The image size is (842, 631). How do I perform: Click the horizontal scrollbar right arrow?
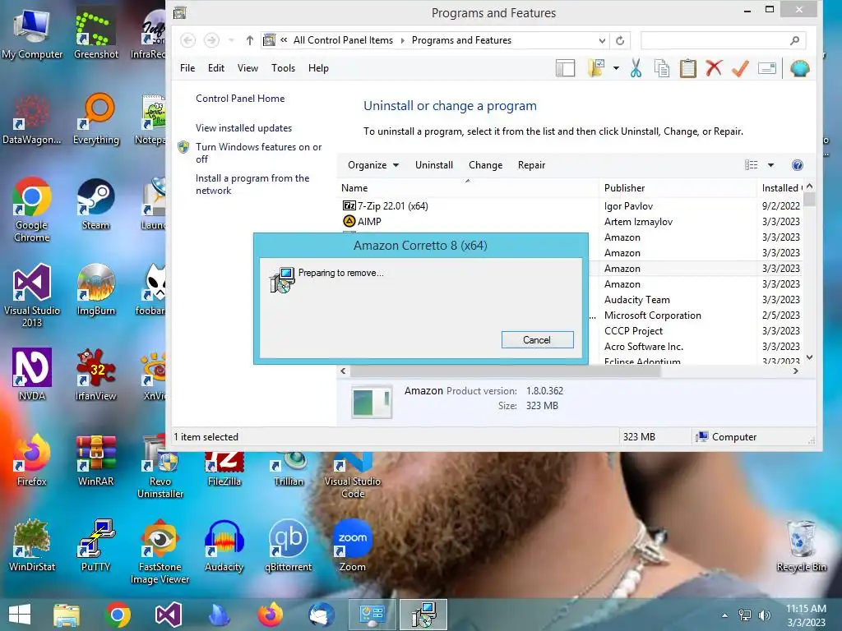[796, 371]
